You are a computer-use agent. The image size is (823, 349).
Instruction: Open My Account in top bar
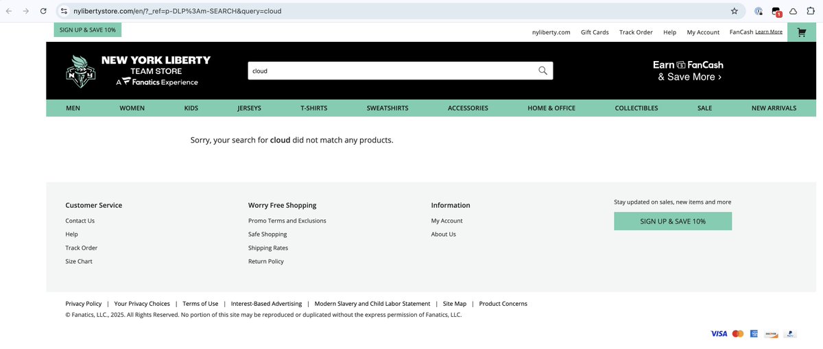703,32
